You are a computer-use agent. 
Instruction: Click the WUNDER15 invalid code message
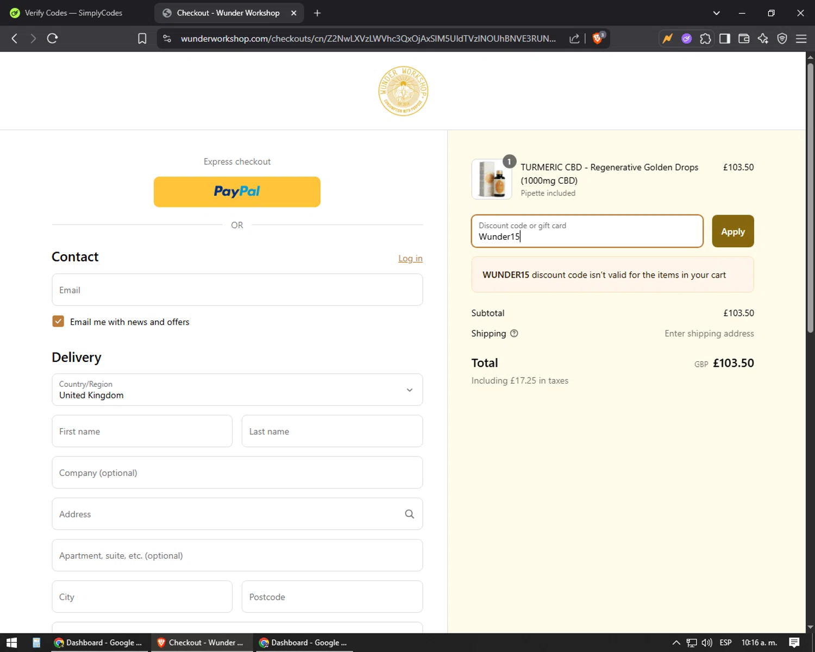pos(613,274)
